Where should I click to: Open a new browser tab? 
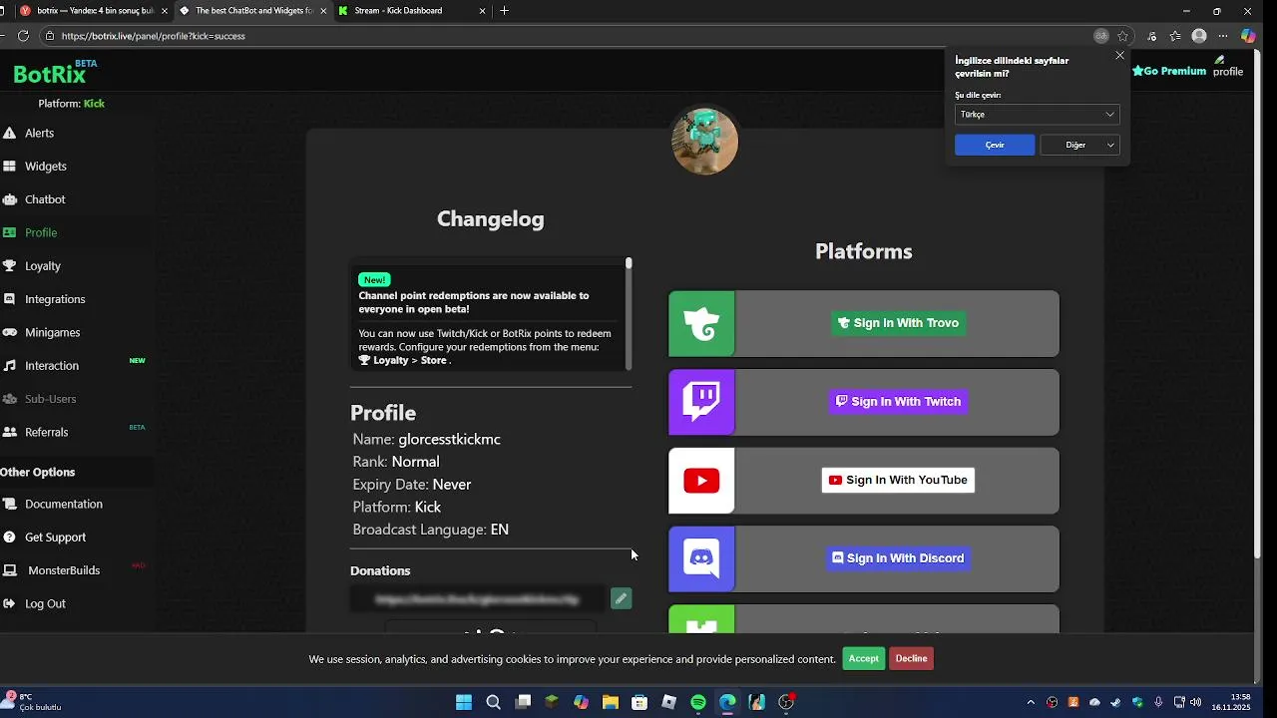tap(505, 11)
